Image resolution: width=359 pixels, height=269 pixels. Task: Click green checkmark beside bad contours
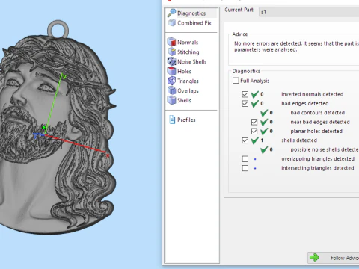point(264,113)
